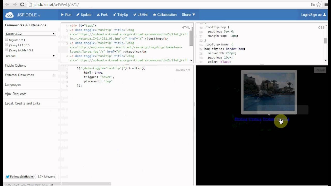Click the CSS panel label
331x186 pixels.
coord(321,27)
